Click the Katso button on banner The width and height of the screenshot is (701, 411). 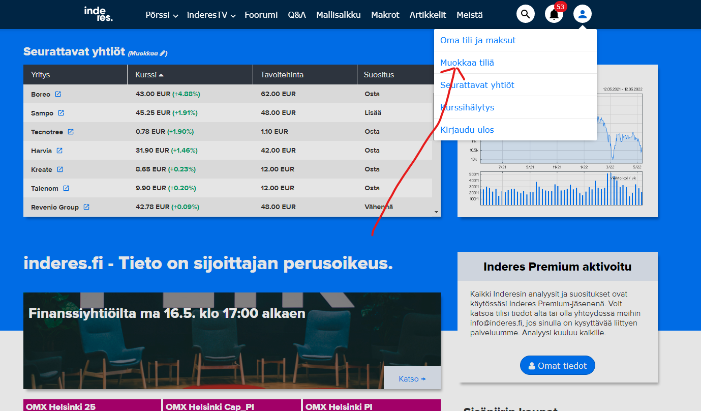[412, 378]
